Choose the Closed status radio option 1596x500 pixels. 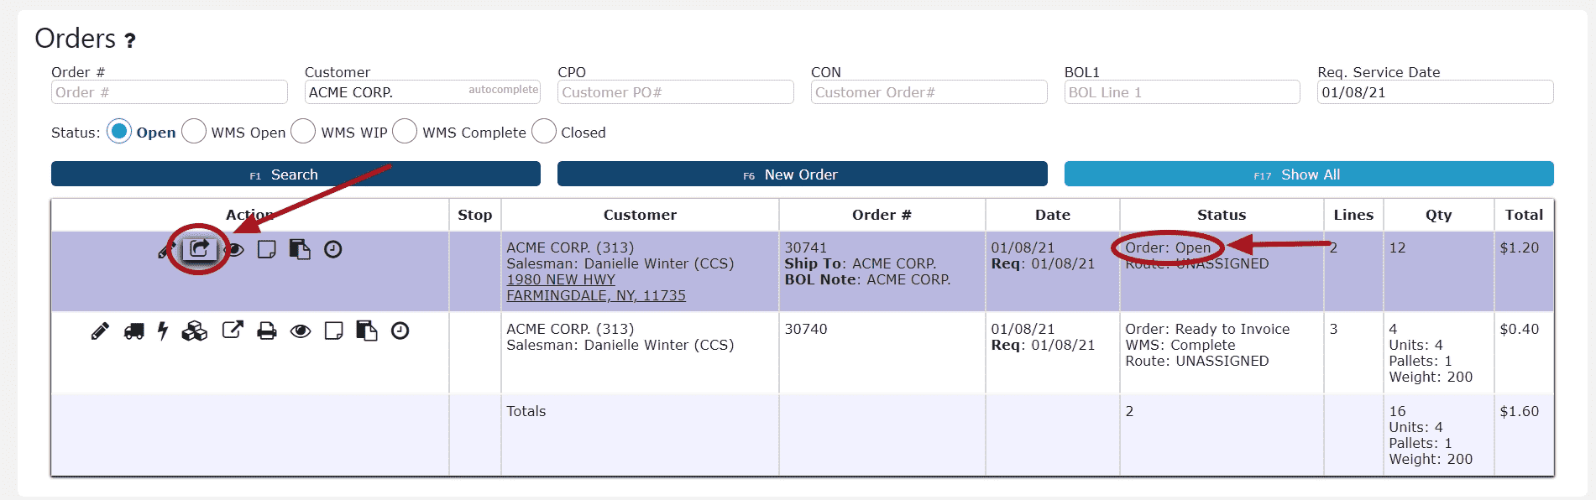tap(544, 131)
